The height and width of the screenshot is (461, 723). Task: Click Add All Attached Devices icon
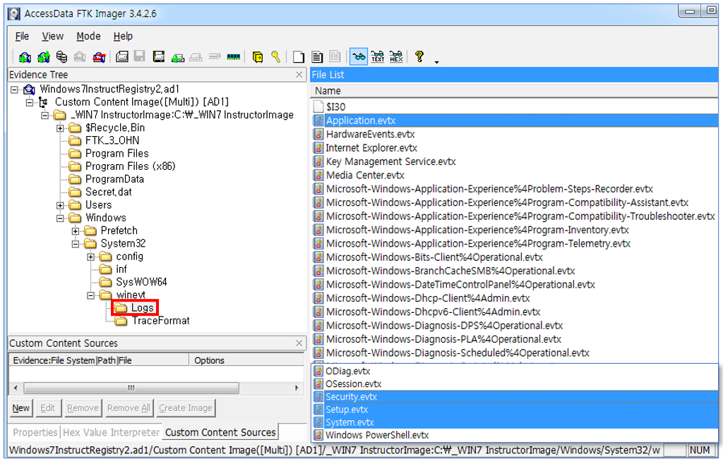pyautogui.click(x=44, y=57)
